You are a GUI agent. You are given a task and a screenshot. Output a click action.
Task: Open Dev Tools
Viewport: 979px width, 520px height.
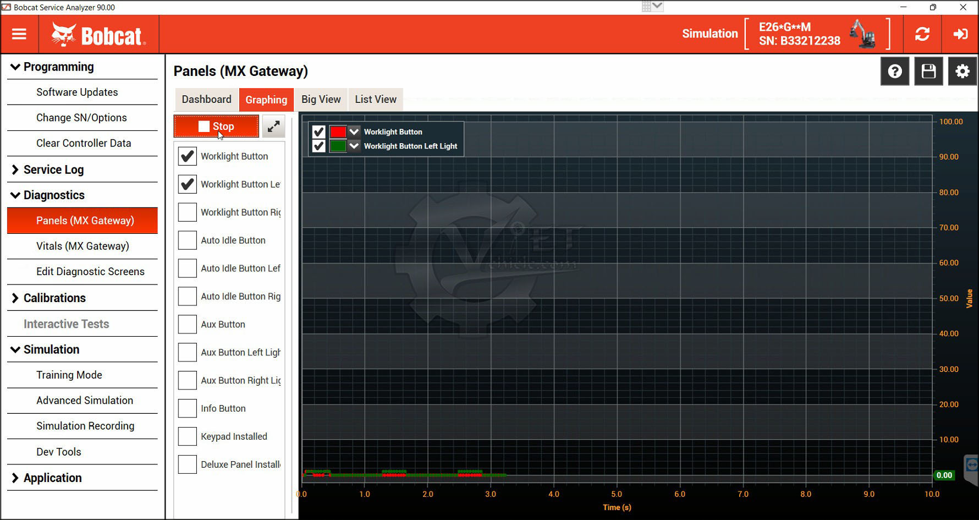pyautogui.click(x=82, y=452)
